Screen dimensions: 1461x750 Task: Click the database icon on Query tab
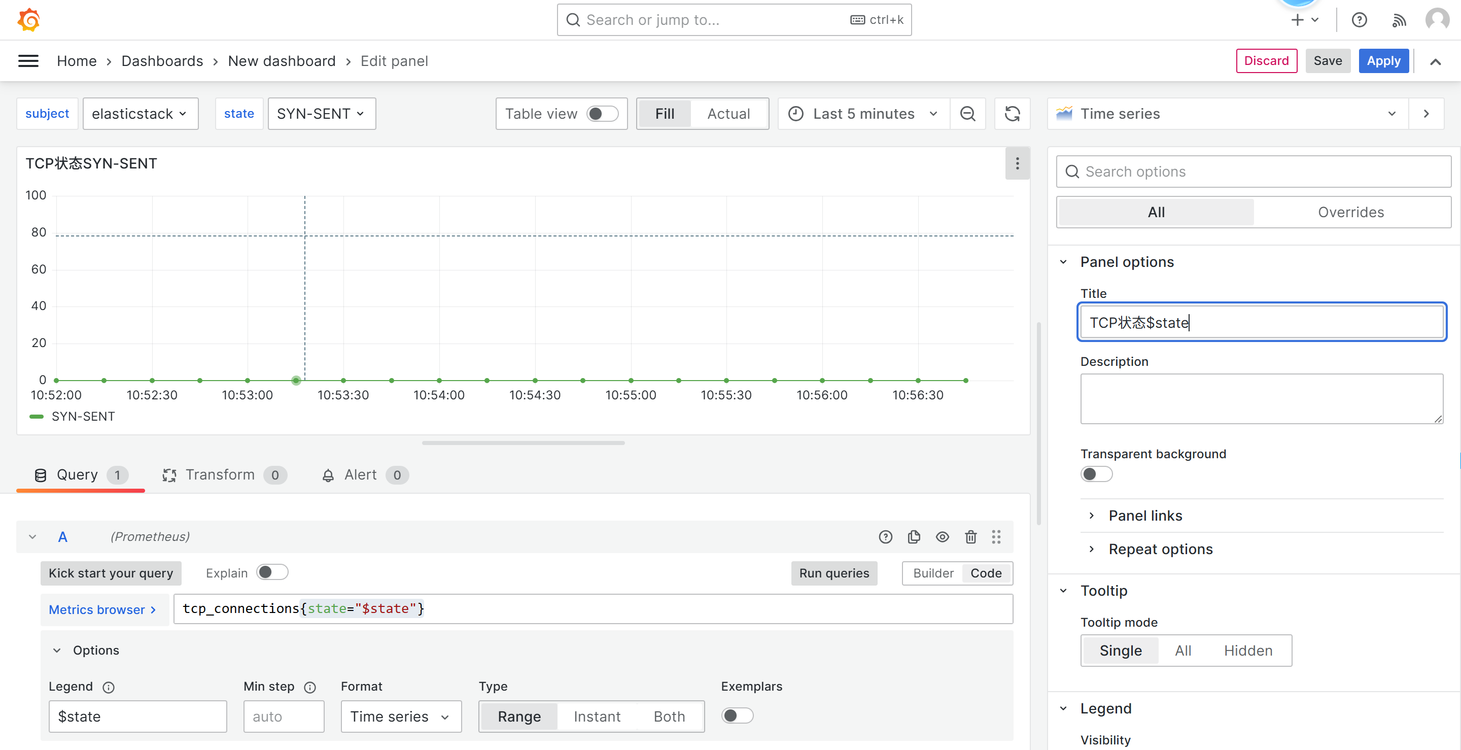click(40, 475)
